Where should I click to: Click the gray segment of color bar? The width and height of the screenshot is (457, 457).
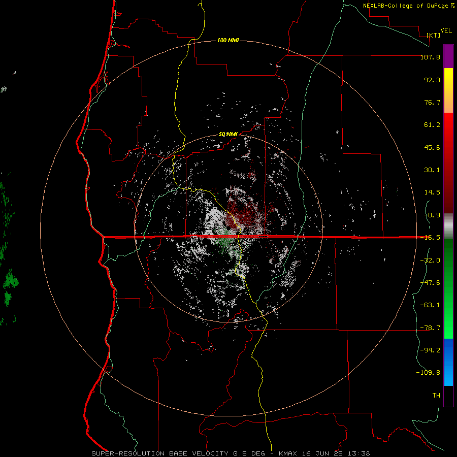[448, 226]
